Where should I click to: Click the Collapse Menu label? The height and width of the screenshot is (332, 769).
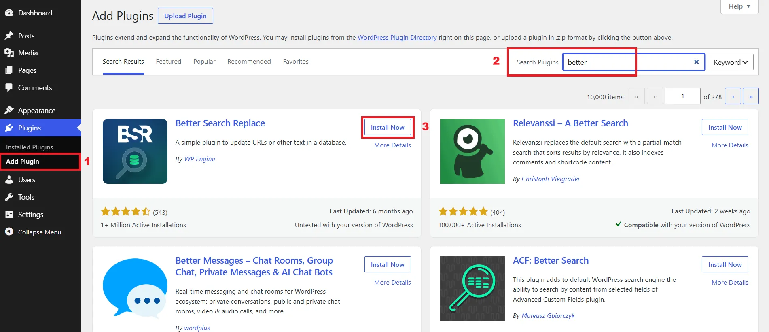click(x=40, y=232)
